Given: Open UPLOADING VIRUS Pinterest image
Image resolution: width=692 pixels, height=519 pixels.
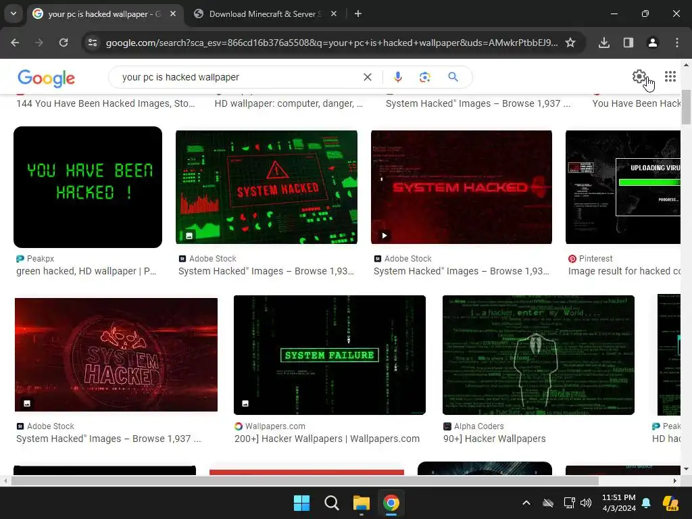Looking at the screenshot, I should (623, 187).
